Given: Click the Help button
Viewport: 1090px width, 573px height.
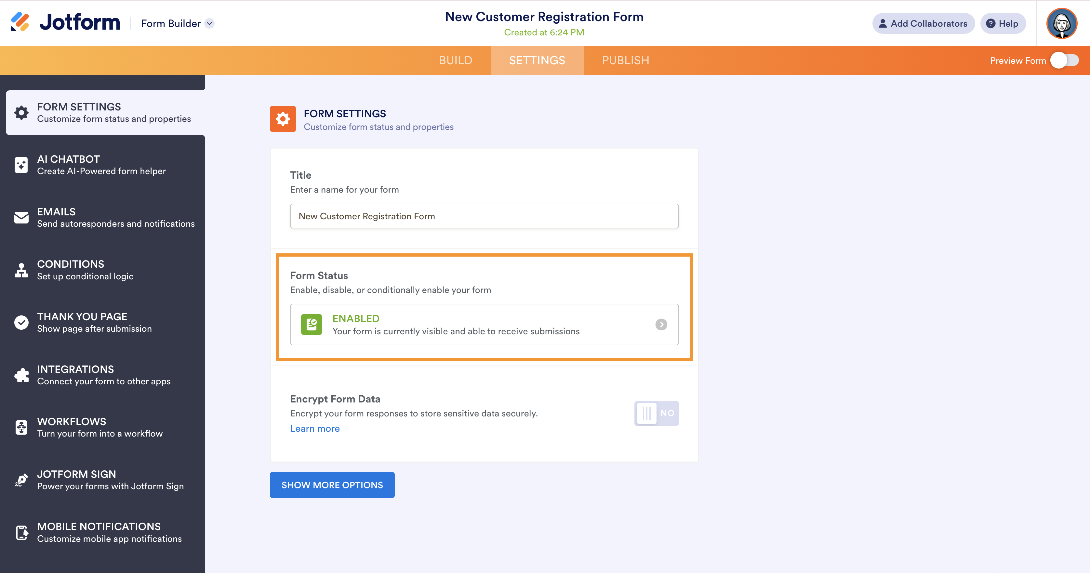Looking at the screenshot, I should coord(1003,24).
